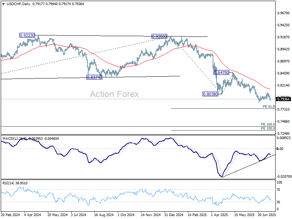
Task: Click the 30 Jun 2025 date label
Action: point(267,215)
